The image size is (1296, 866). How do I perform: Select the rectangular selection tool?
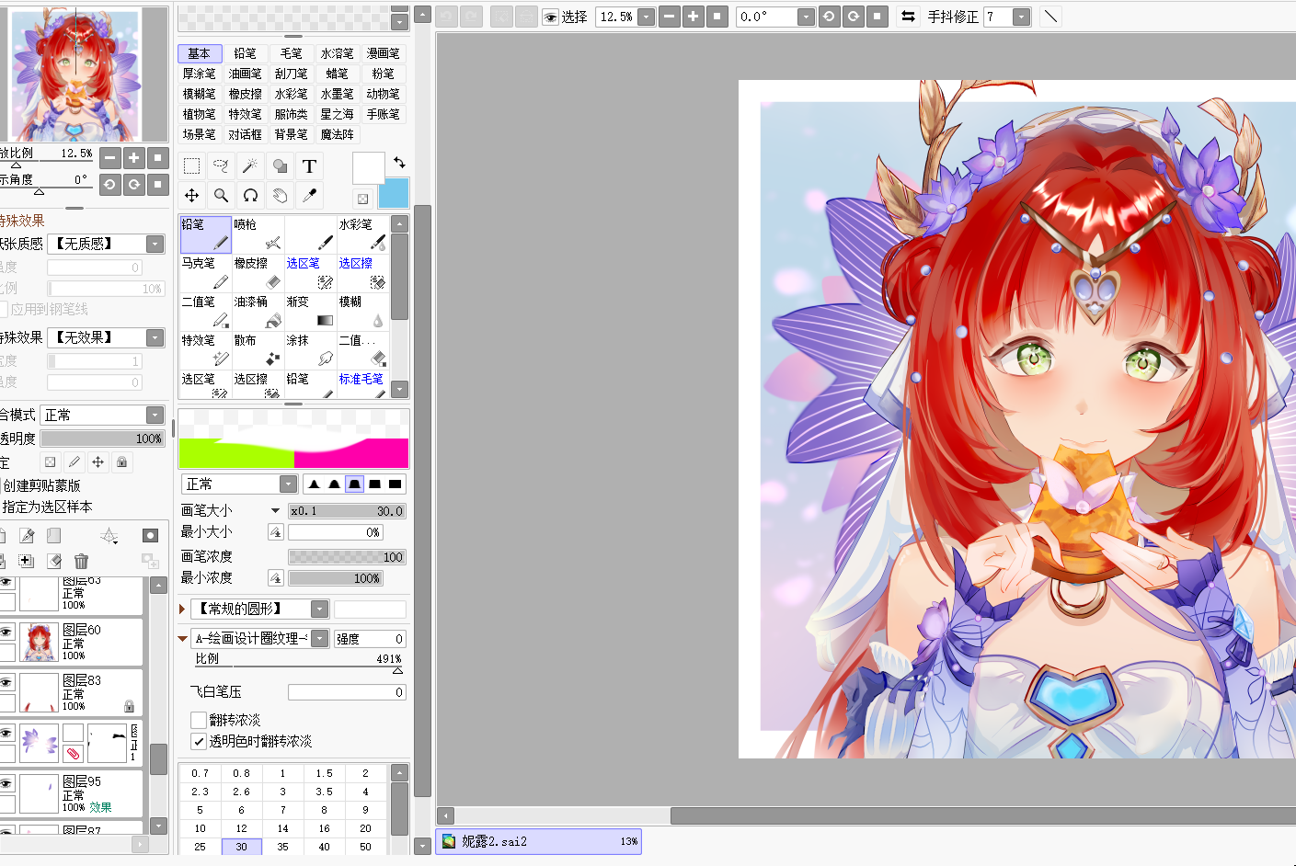[191, 166]
